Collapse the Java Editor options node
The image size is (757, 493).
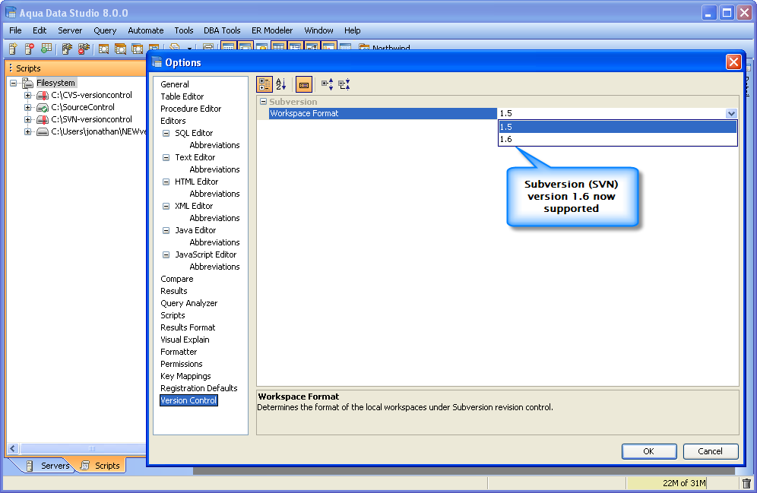click(166, 231)
